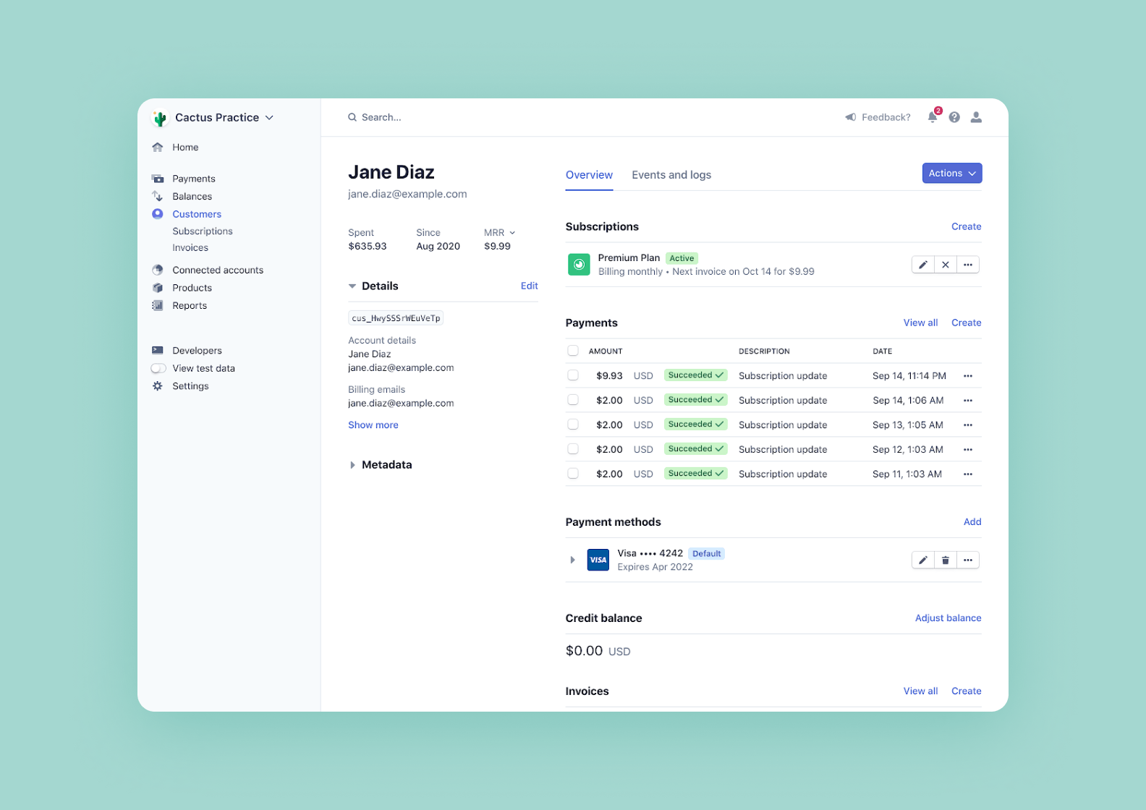
Task: Click the cus_HwySSSrWEuVeTp customer ID
Action: [396, 318]
